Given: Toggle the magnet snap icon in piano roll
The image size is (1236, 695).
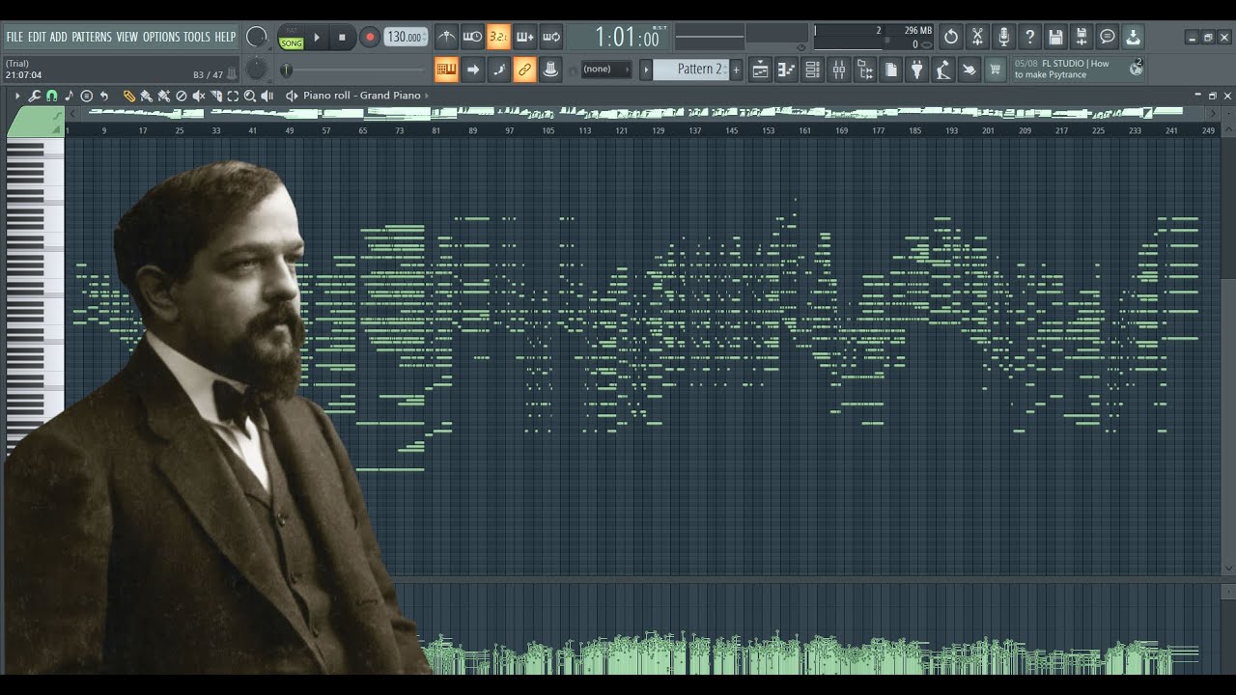Looking at the screenshot, I should [51, 96].
